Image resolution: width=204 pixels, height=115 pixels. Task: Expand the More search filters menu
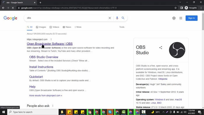[78, 27]
